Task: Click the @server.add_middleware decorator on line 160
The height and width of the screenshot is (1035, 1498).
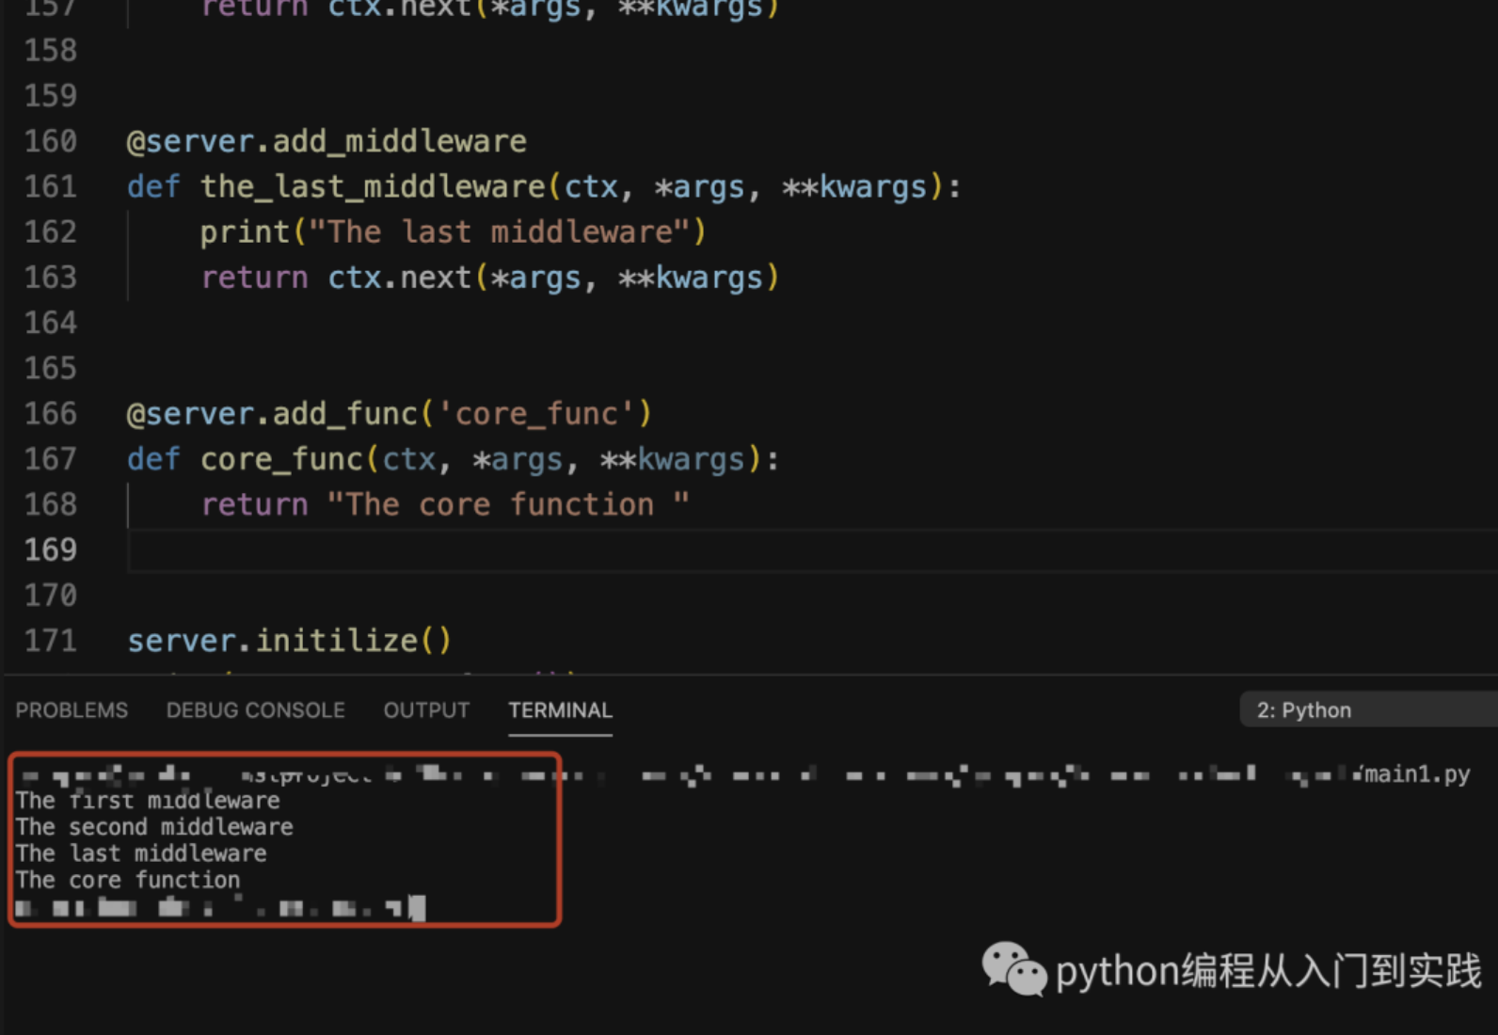Action: coord(327,142)
